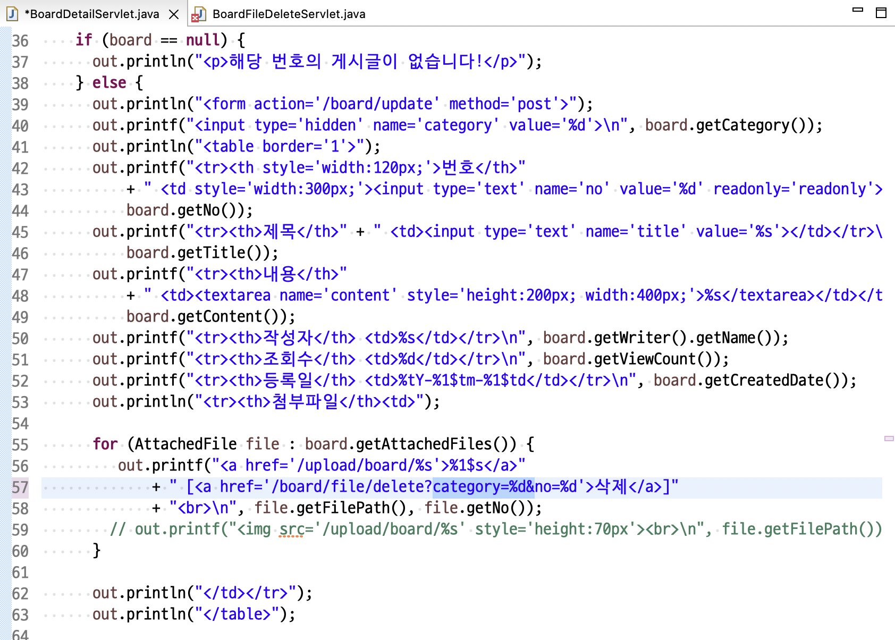Click the closing brace on line 60
This screenshot has height=640, width=895.
97,550
